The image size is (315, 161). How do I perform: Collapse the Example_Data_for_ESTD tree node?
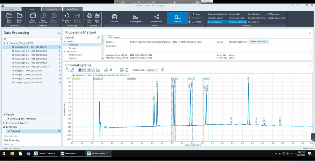click(4, 43)
